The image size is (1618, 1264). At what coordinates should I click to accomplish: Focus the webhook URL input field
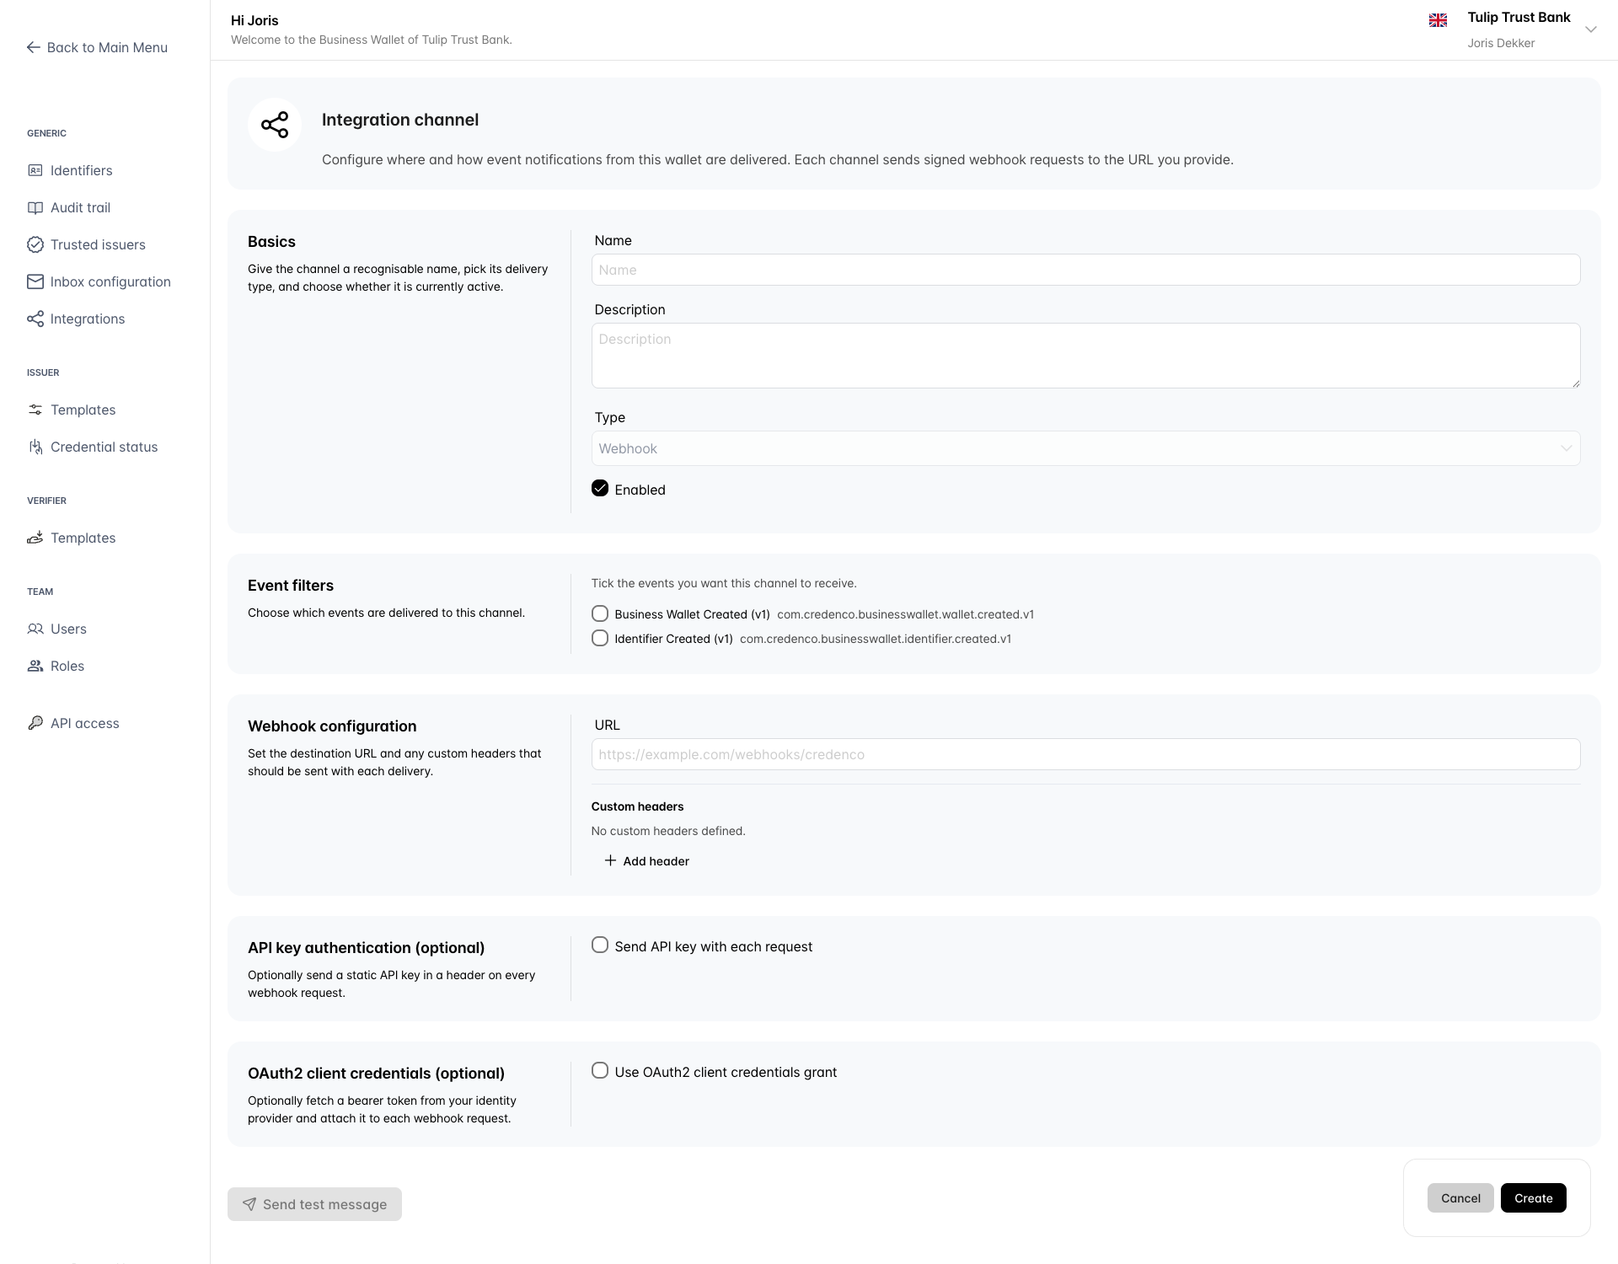point(1085,754)
